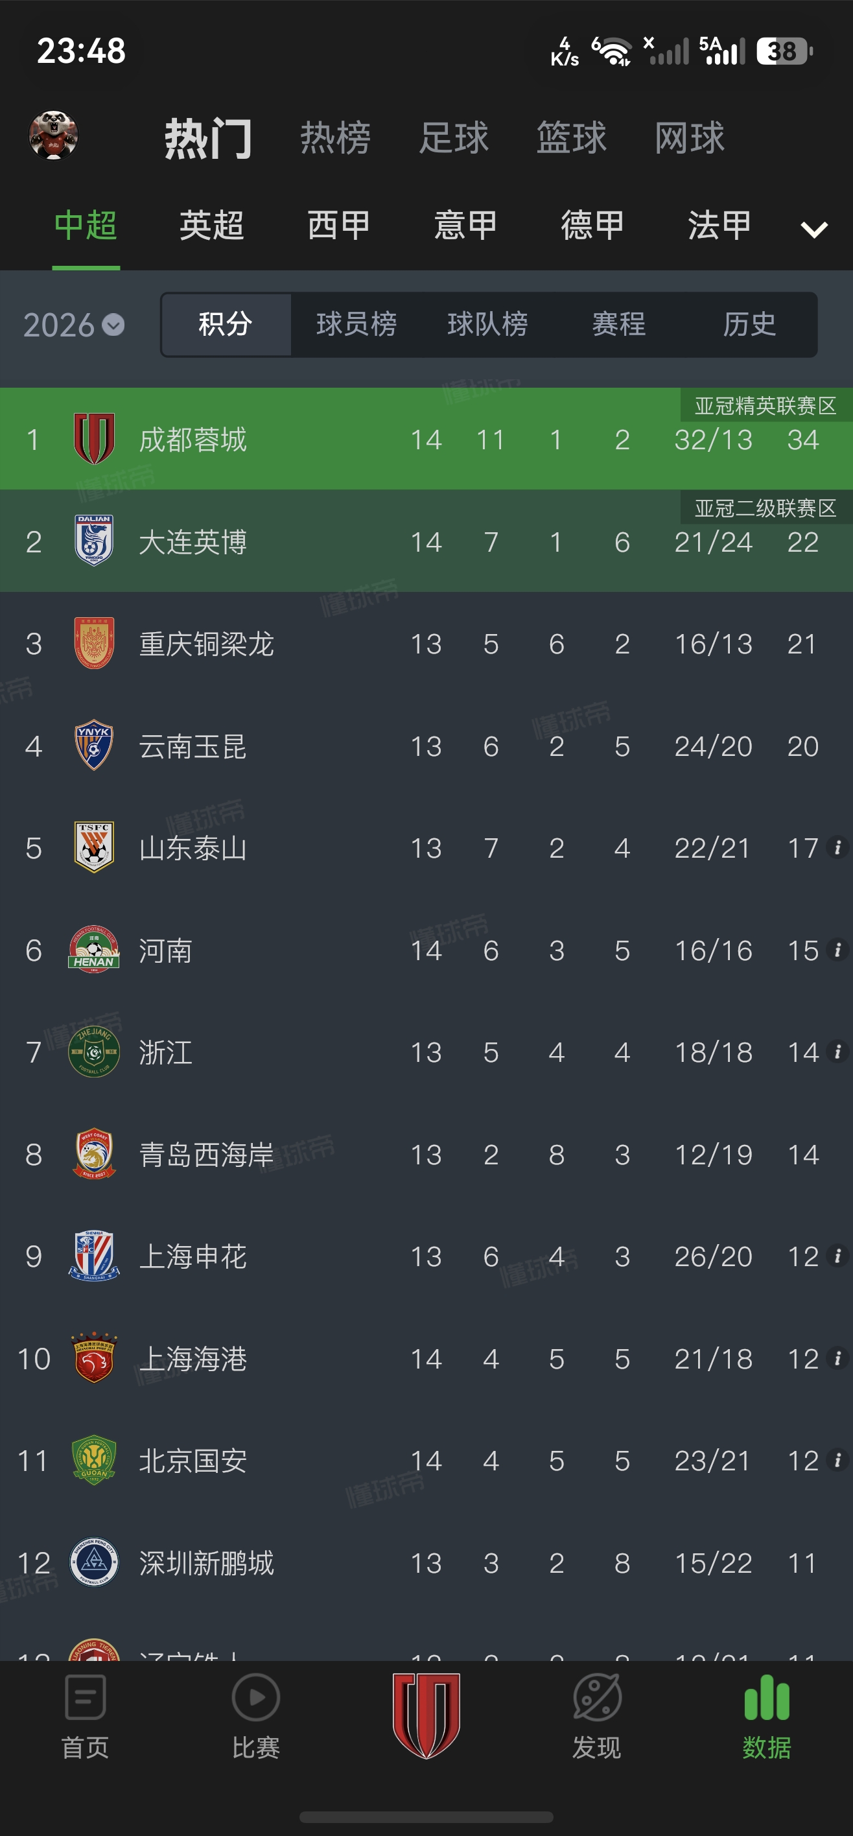
Task: Switch to 赛程 segment
Action: 618,324
